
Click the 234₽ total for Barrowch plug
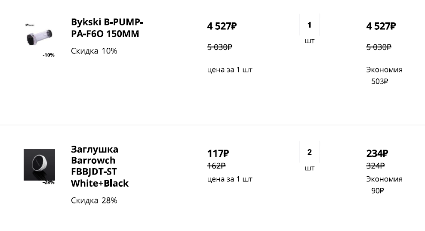pos(377,153)
